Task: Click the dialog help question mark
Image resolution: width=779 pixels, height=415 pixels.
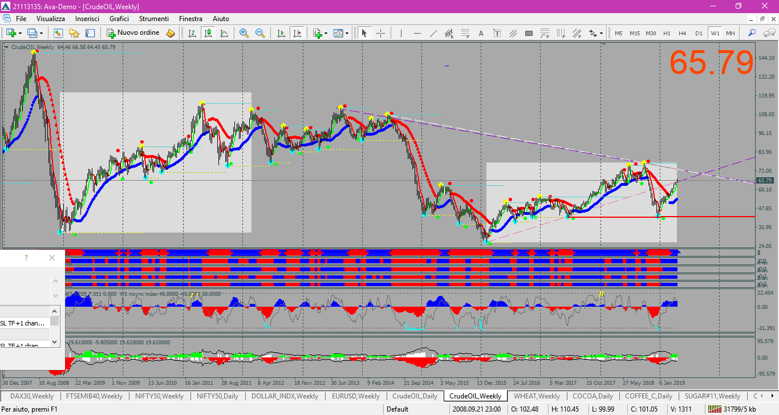Action: 26,258
